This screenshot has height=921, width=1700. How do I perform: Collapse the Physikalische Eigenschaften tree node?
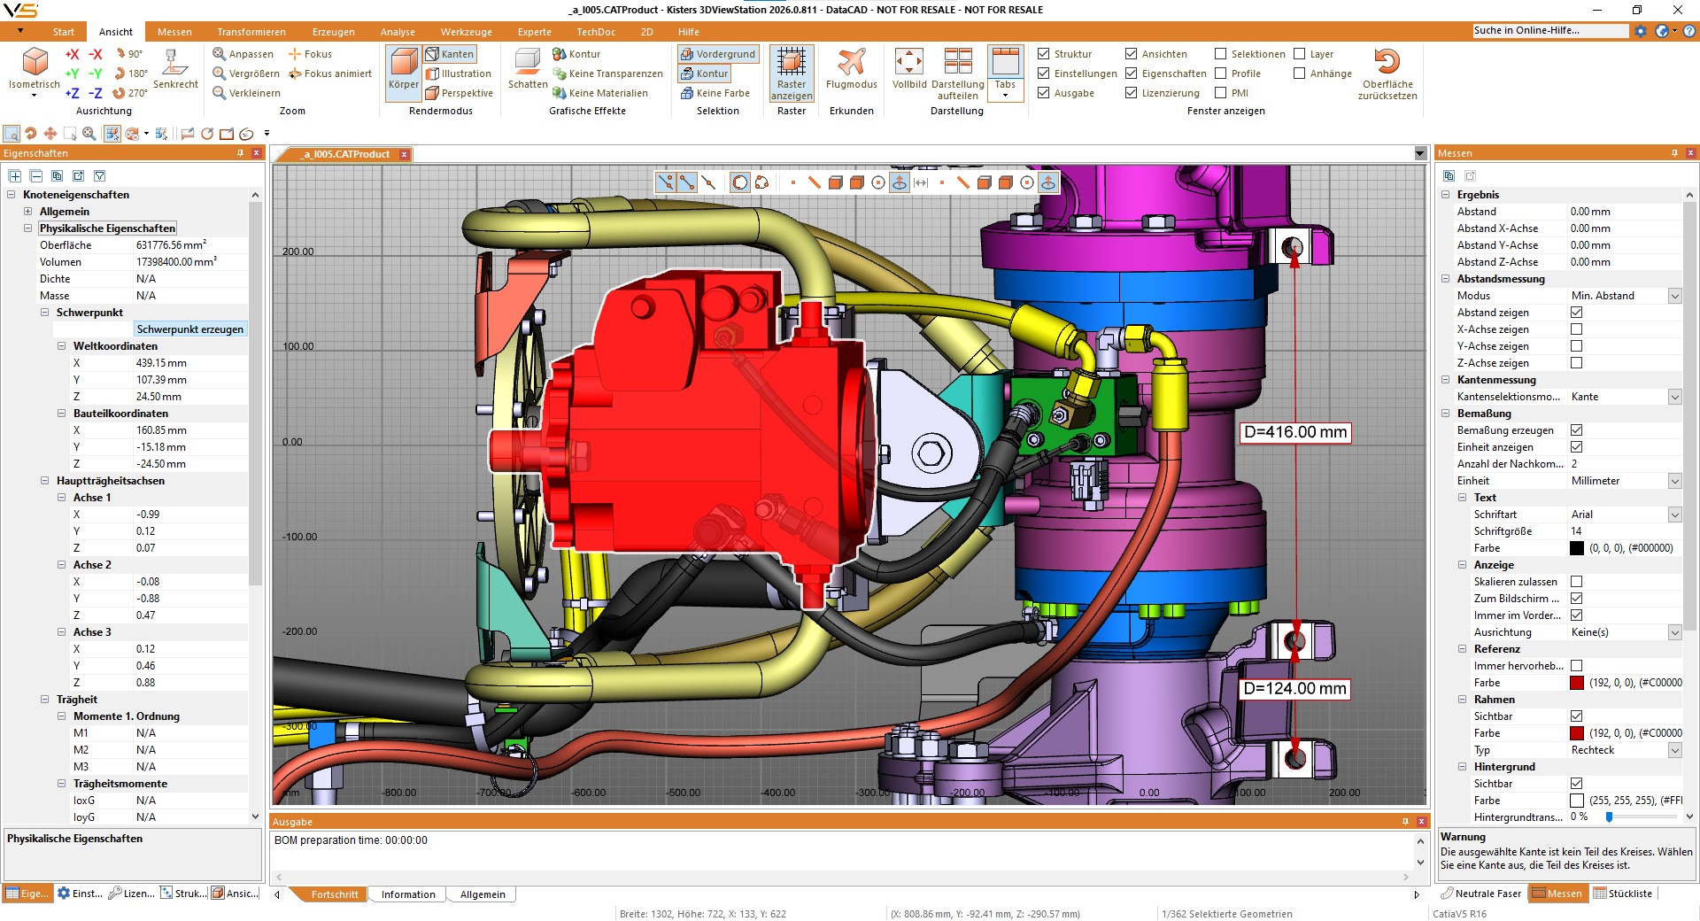[x=29, y=228]
